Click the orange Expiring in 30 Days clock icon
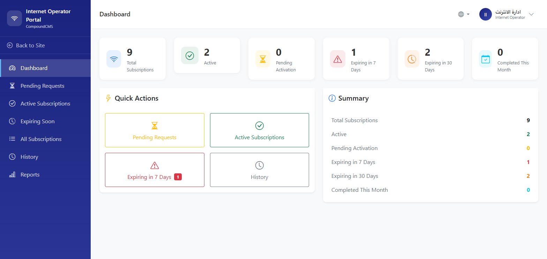Image resolution: width=547 pixels, height=259 pixels. 412,59
